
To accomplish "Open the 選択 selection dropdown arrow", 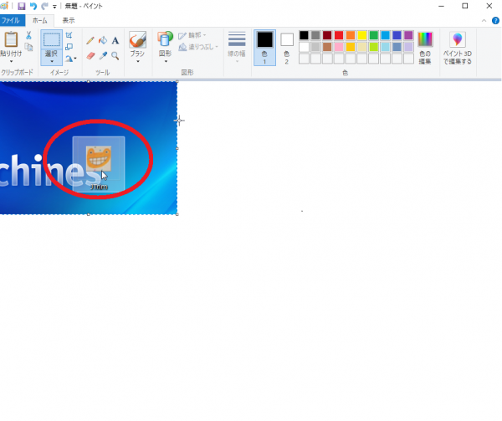I will tap(51, 61).
